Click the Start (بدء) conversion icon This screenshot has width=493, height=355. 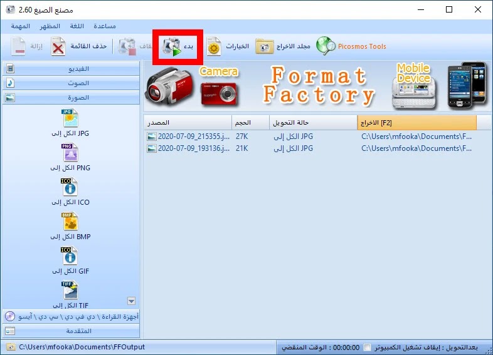point(172,47)
